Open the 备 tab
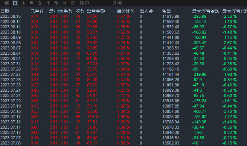Image resolution: width=247 pixels, height=146 pixels. click(x=73, y=3)
